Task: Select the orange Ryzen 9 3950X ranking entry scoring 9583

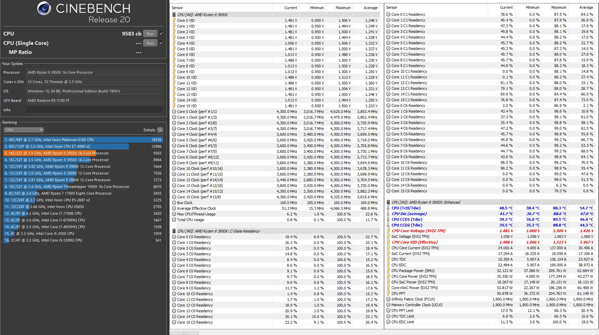Action: pyautogui.click(x=83, y=153)
